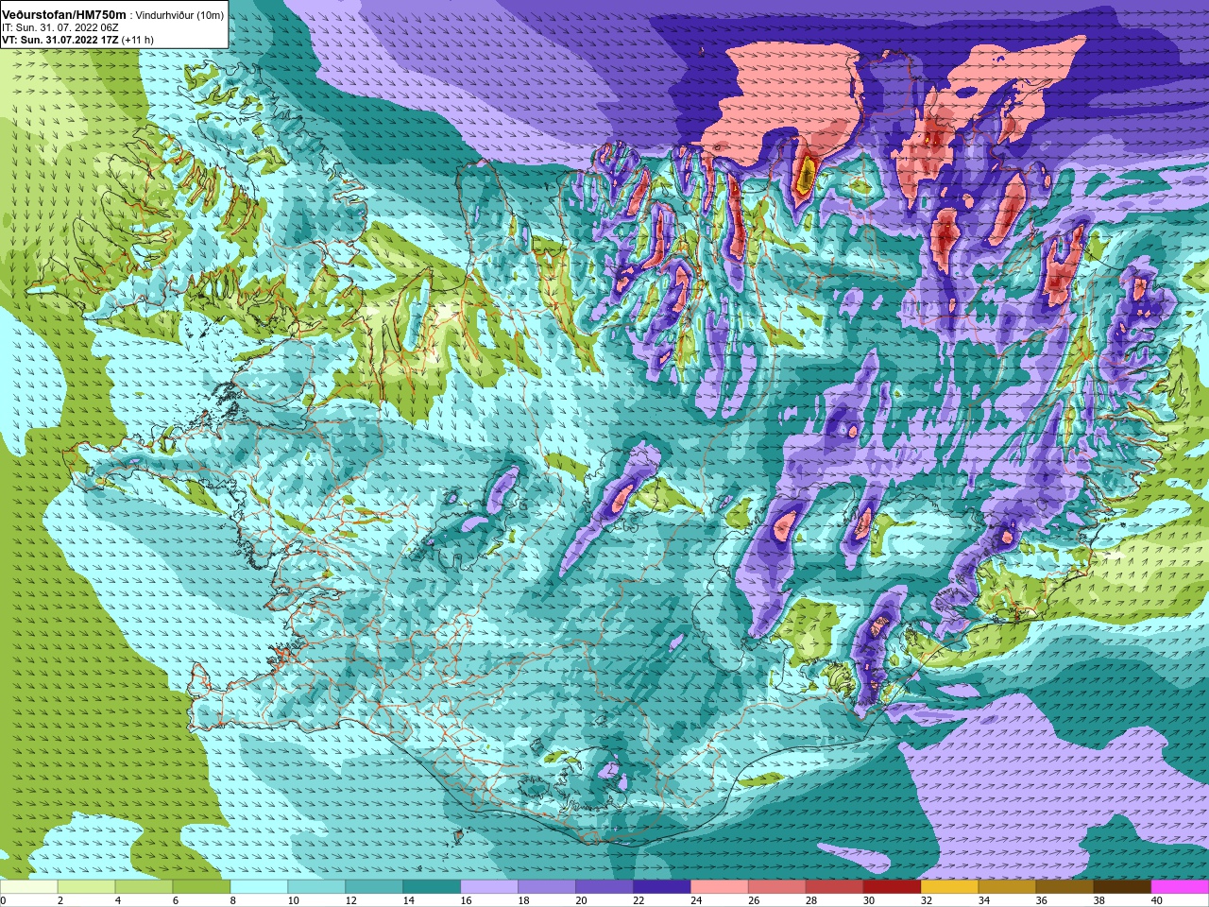Click the legend scale label '16'

[x=466, y=900]
